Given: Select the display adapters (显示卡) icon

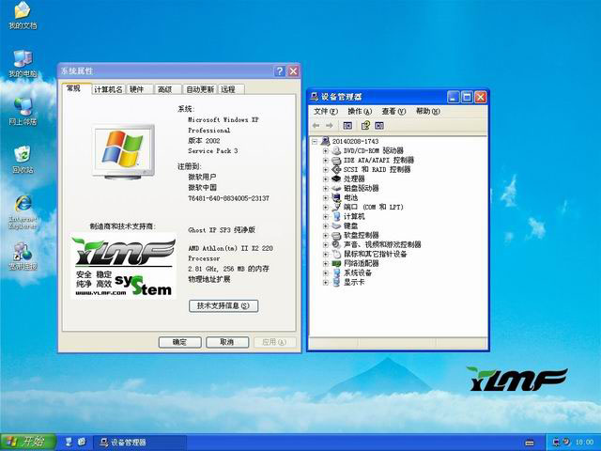Looking at the screenshot, I should [336, 282].
